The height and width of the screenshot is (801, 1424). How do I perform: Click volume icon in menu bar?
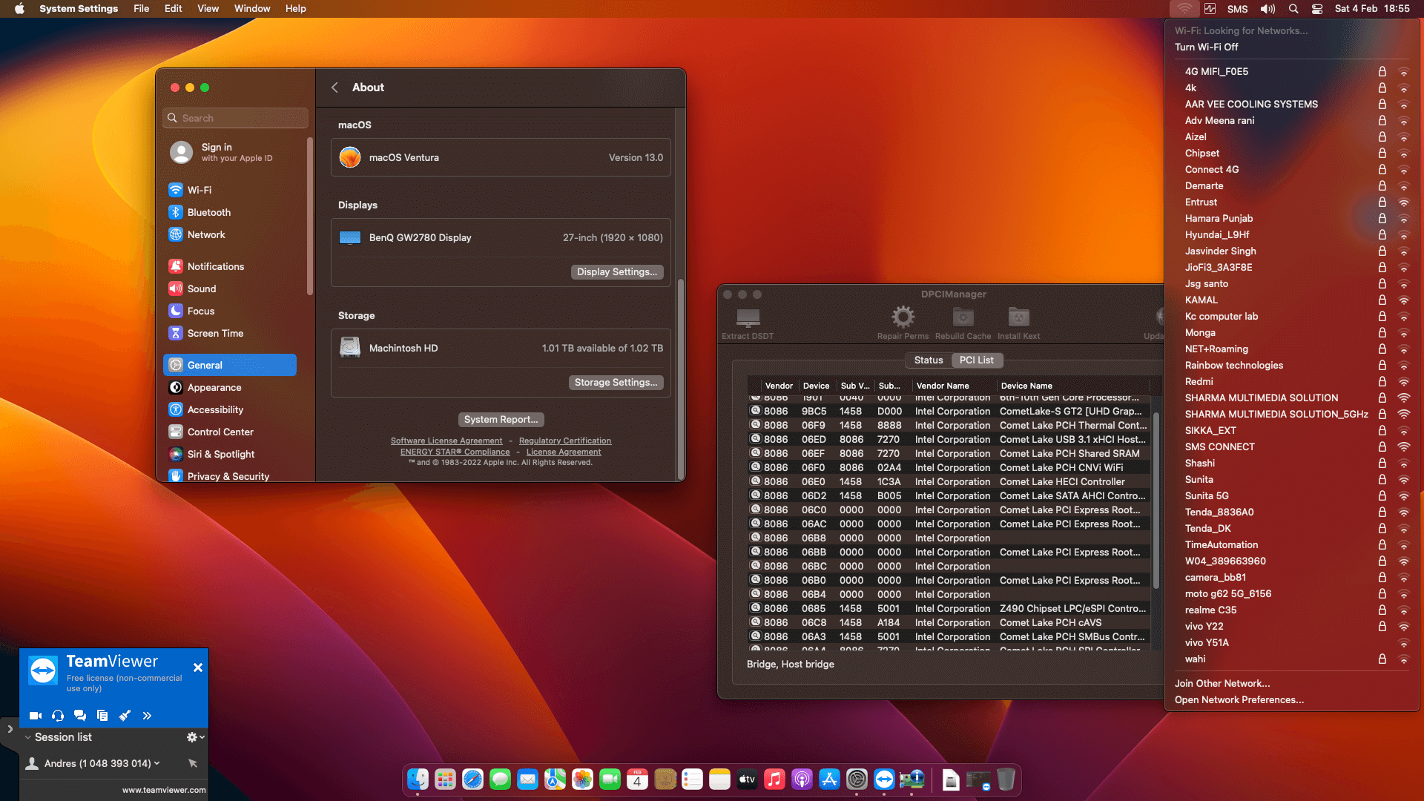(1268, 9)
